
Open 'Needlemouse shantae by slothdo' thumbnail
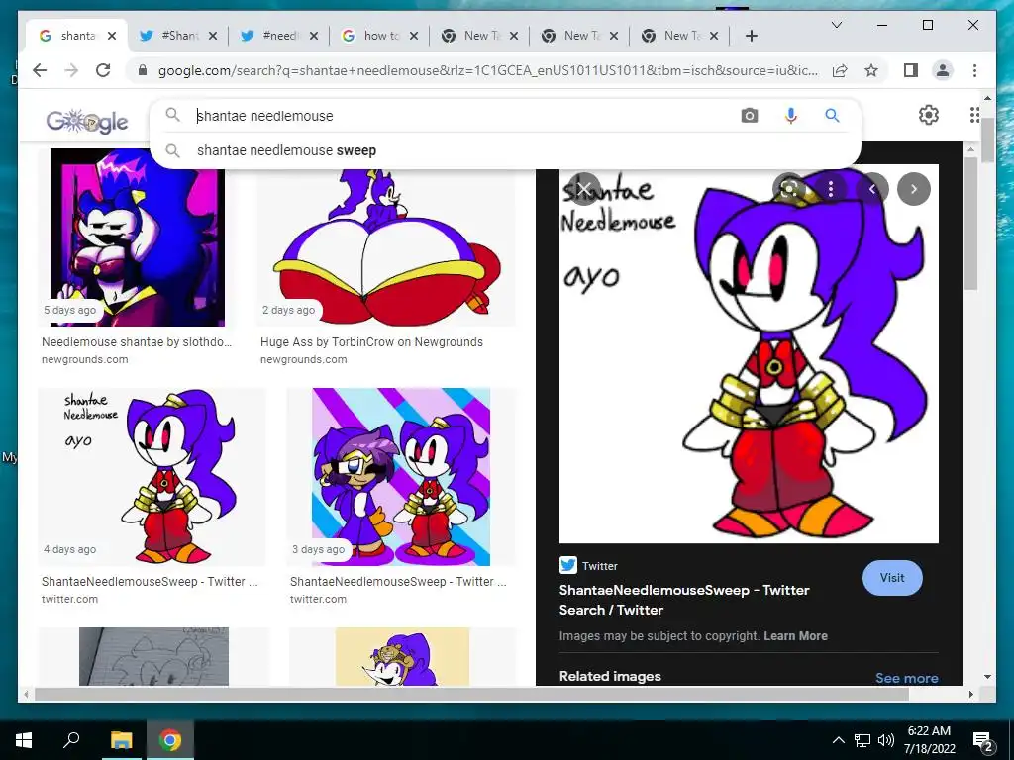[137, 237]
